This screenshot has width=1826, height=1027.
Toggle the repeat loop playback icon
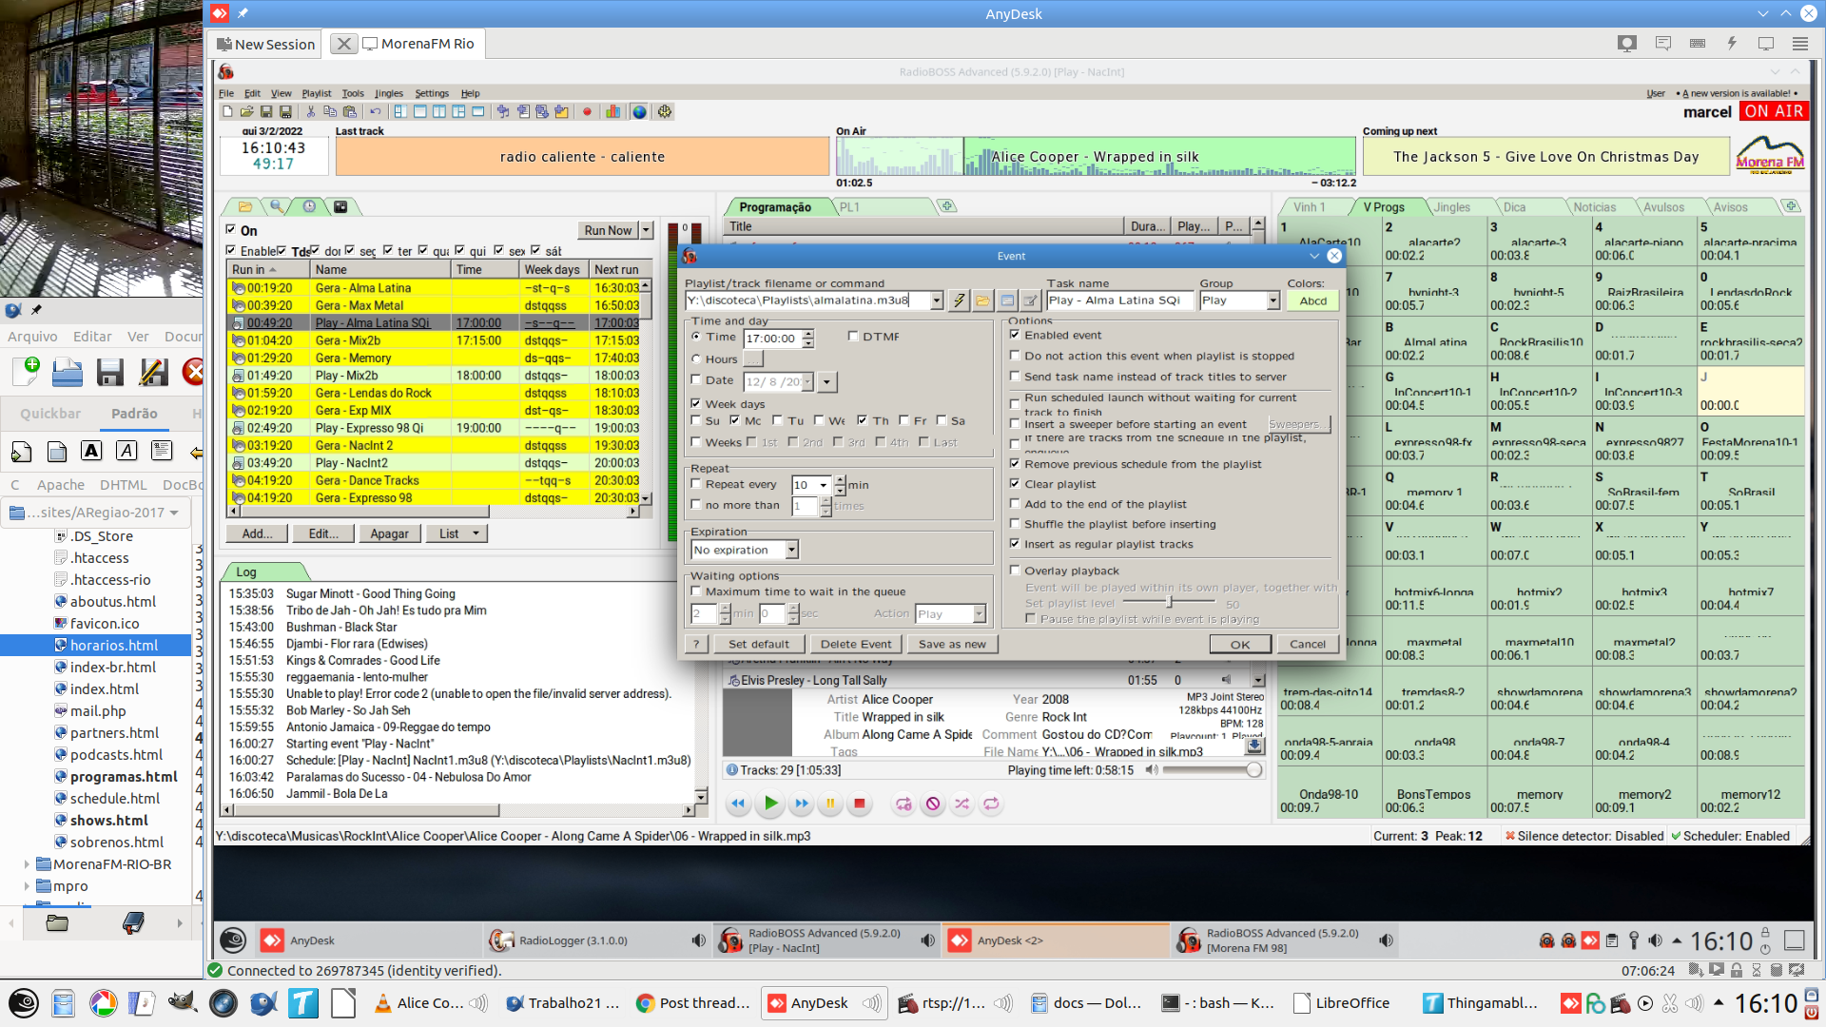click(991, 804)
